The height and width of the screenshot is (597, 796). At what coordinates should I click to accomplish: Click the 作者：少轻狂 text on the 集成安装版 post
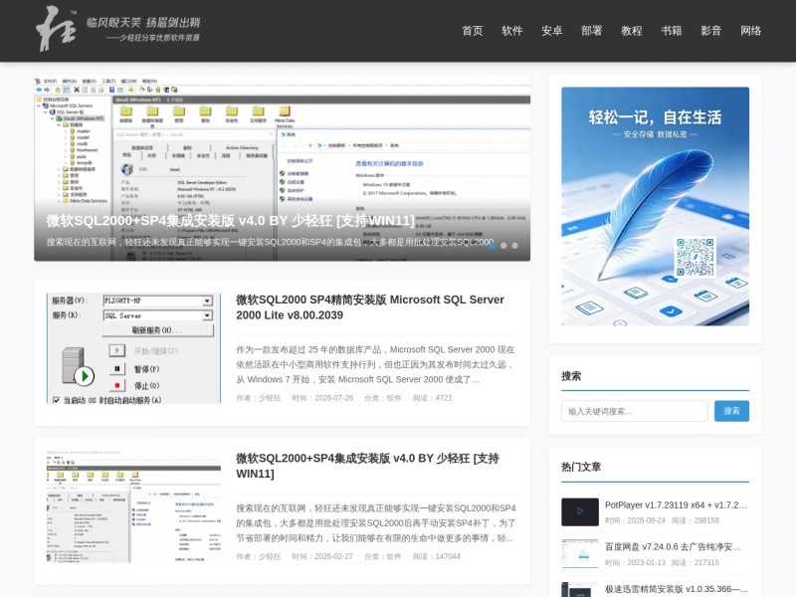[259, 556]
